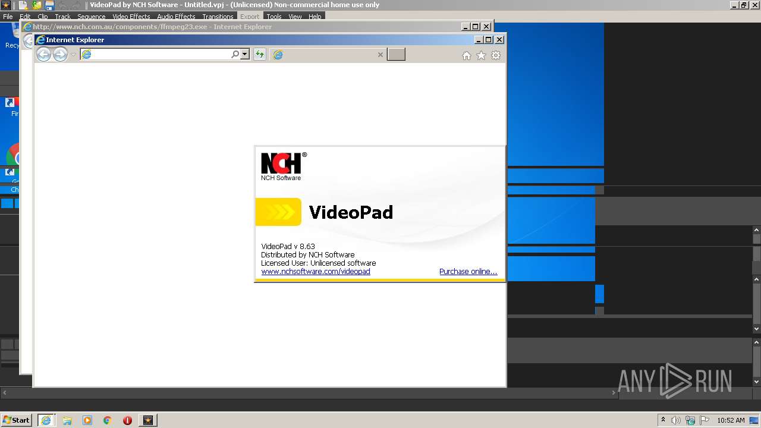Click the Purchase online... link
Image resolution: width=761 pixels, height=428 pixels.
[x=468, y=272]
